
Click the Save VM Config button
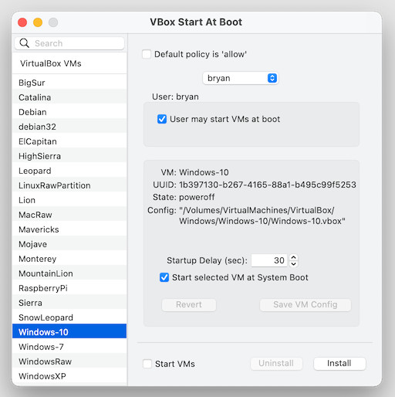pyautogui.click(x=306, y=304)
